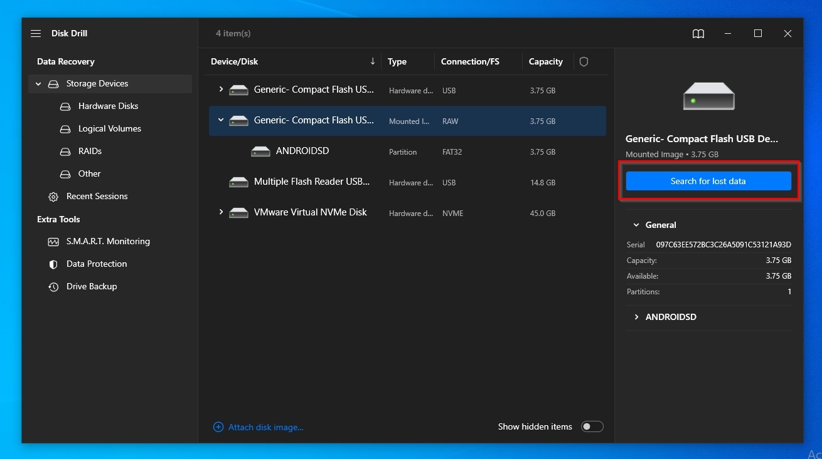Click the FAT32 file system cell

pos(452,152)
